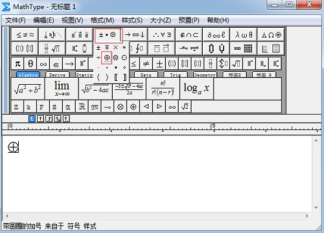Insert the right angle bracket from the popup
The height and width of the screenshot is (233, 324).
point(107,77)
